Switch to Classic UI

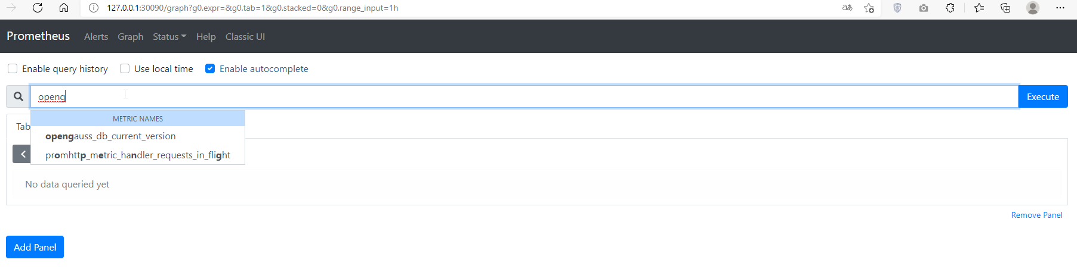pos(245,36)
